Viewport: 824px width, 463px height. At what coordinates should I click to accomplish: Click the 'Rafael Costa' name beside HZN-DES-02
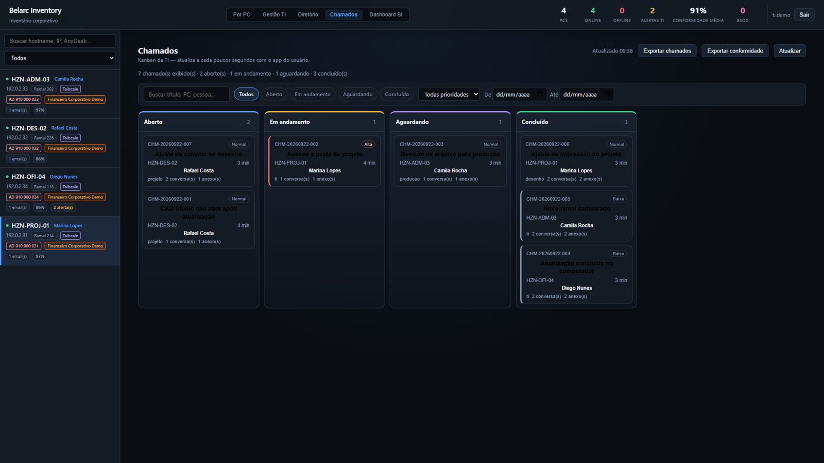coord(64,128)
